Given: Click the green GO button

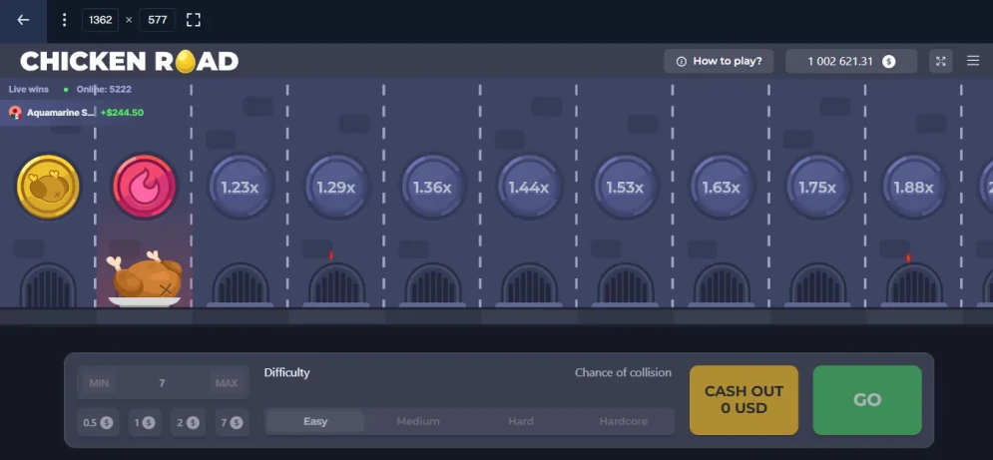Looking at the screenshot, I should [x=867, y=400].
